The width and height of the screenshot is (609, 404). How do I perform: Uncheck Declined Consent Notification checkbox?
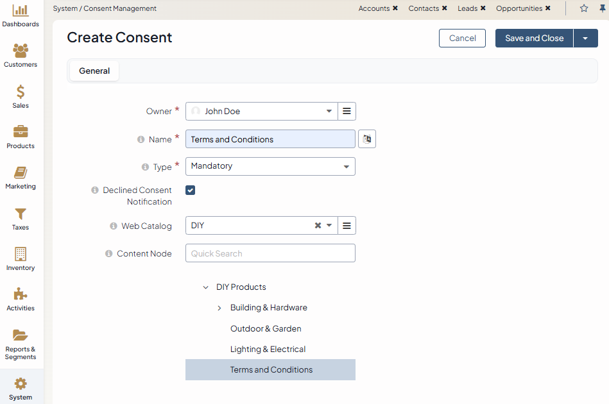[x=191, y=190]
